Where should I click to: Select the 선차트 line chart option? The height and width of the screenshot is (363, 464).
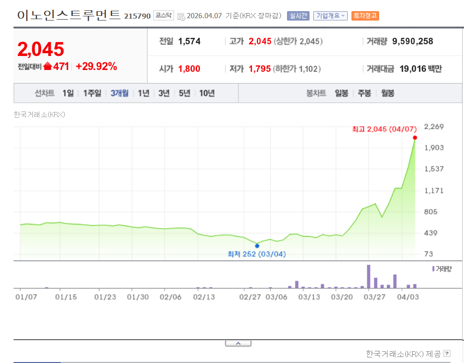tap(44, 93)
